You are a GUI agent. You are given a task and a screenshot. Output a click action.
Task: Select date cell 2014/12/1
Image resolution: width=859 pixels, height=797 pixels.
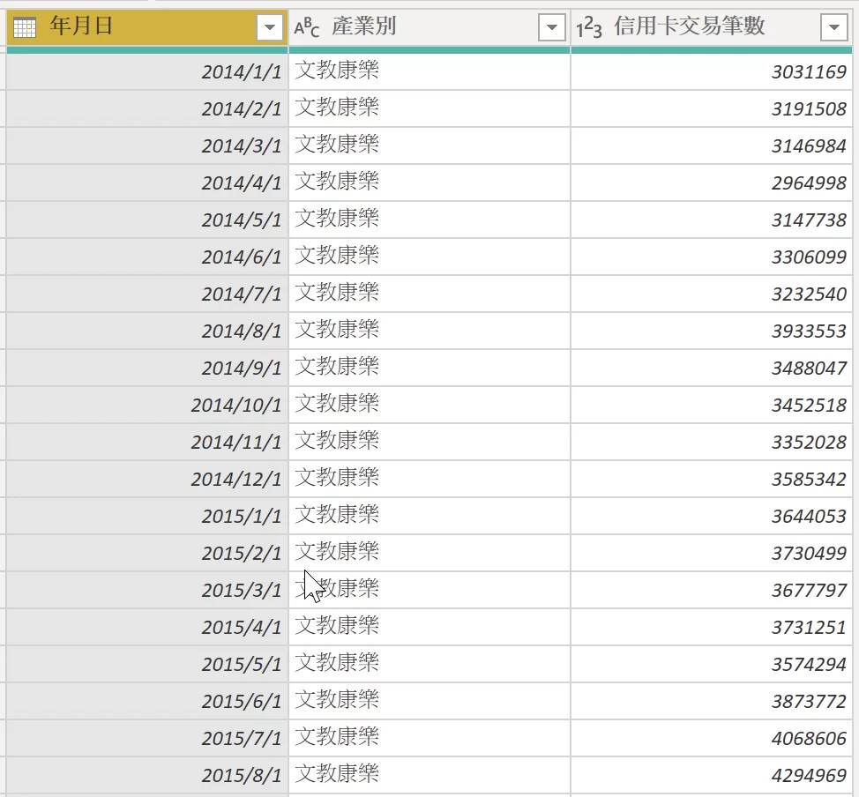point(147,480)
